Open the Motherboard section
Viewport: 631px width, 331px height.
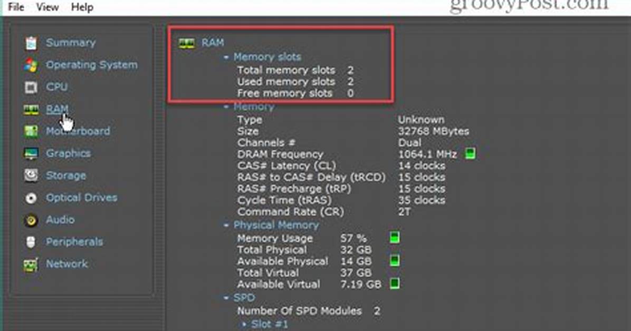pyautogui.click(x=78, y=131)
